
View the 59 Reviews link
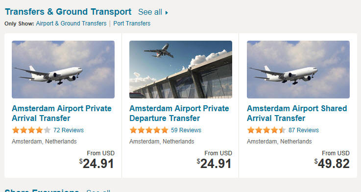click(x=186, y=130)
